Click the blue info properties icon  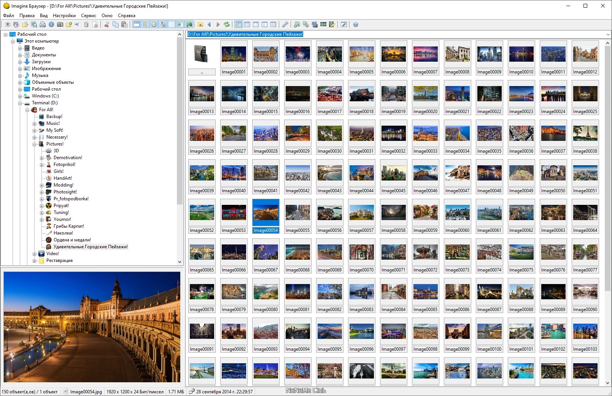pos(51,24)
